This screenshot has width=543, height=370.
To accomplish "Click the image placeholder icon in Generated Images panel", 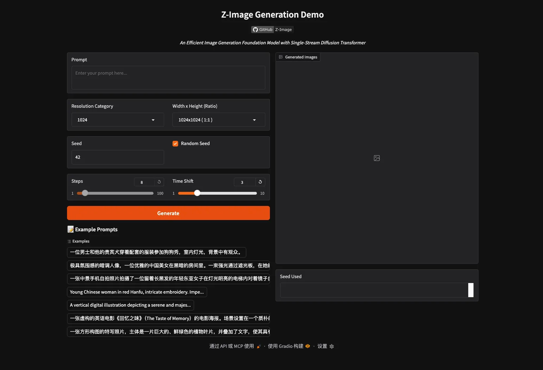I will point(376,158).
